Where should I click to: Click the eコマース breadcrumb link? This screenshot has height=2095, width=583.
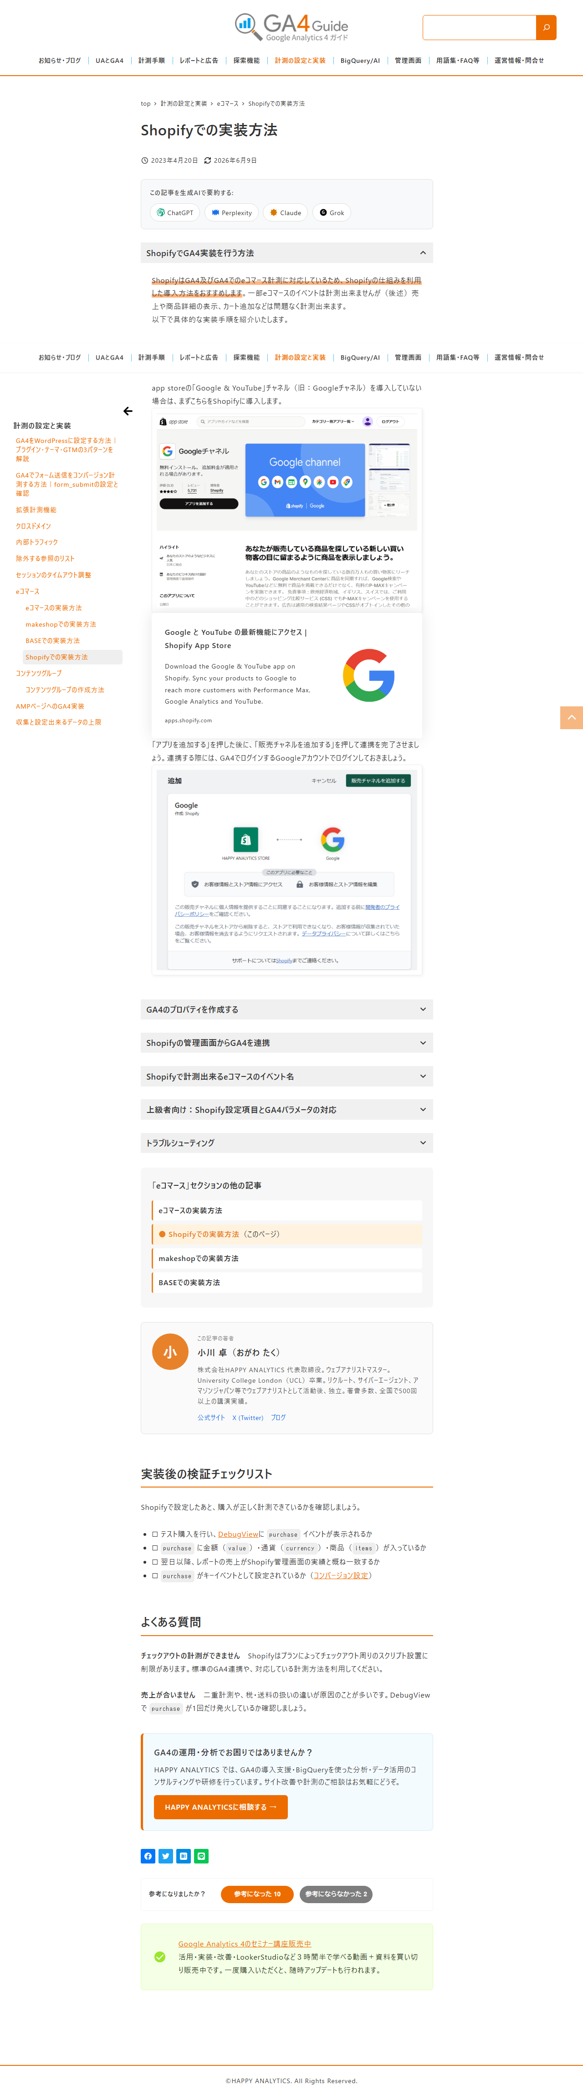pos(228,103)
